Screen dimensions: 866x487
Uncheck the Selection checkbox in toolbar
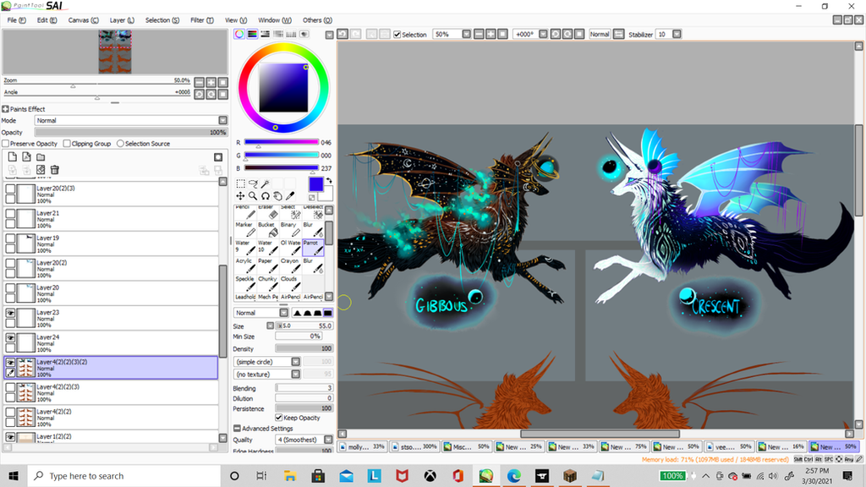[397, 34]
